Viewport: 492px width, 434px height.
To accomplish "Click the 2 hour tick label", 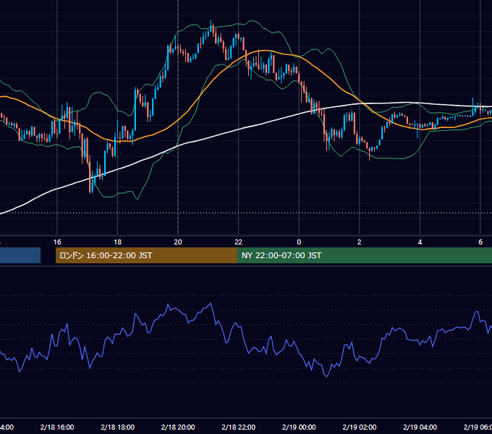I will tap(360, 242).
